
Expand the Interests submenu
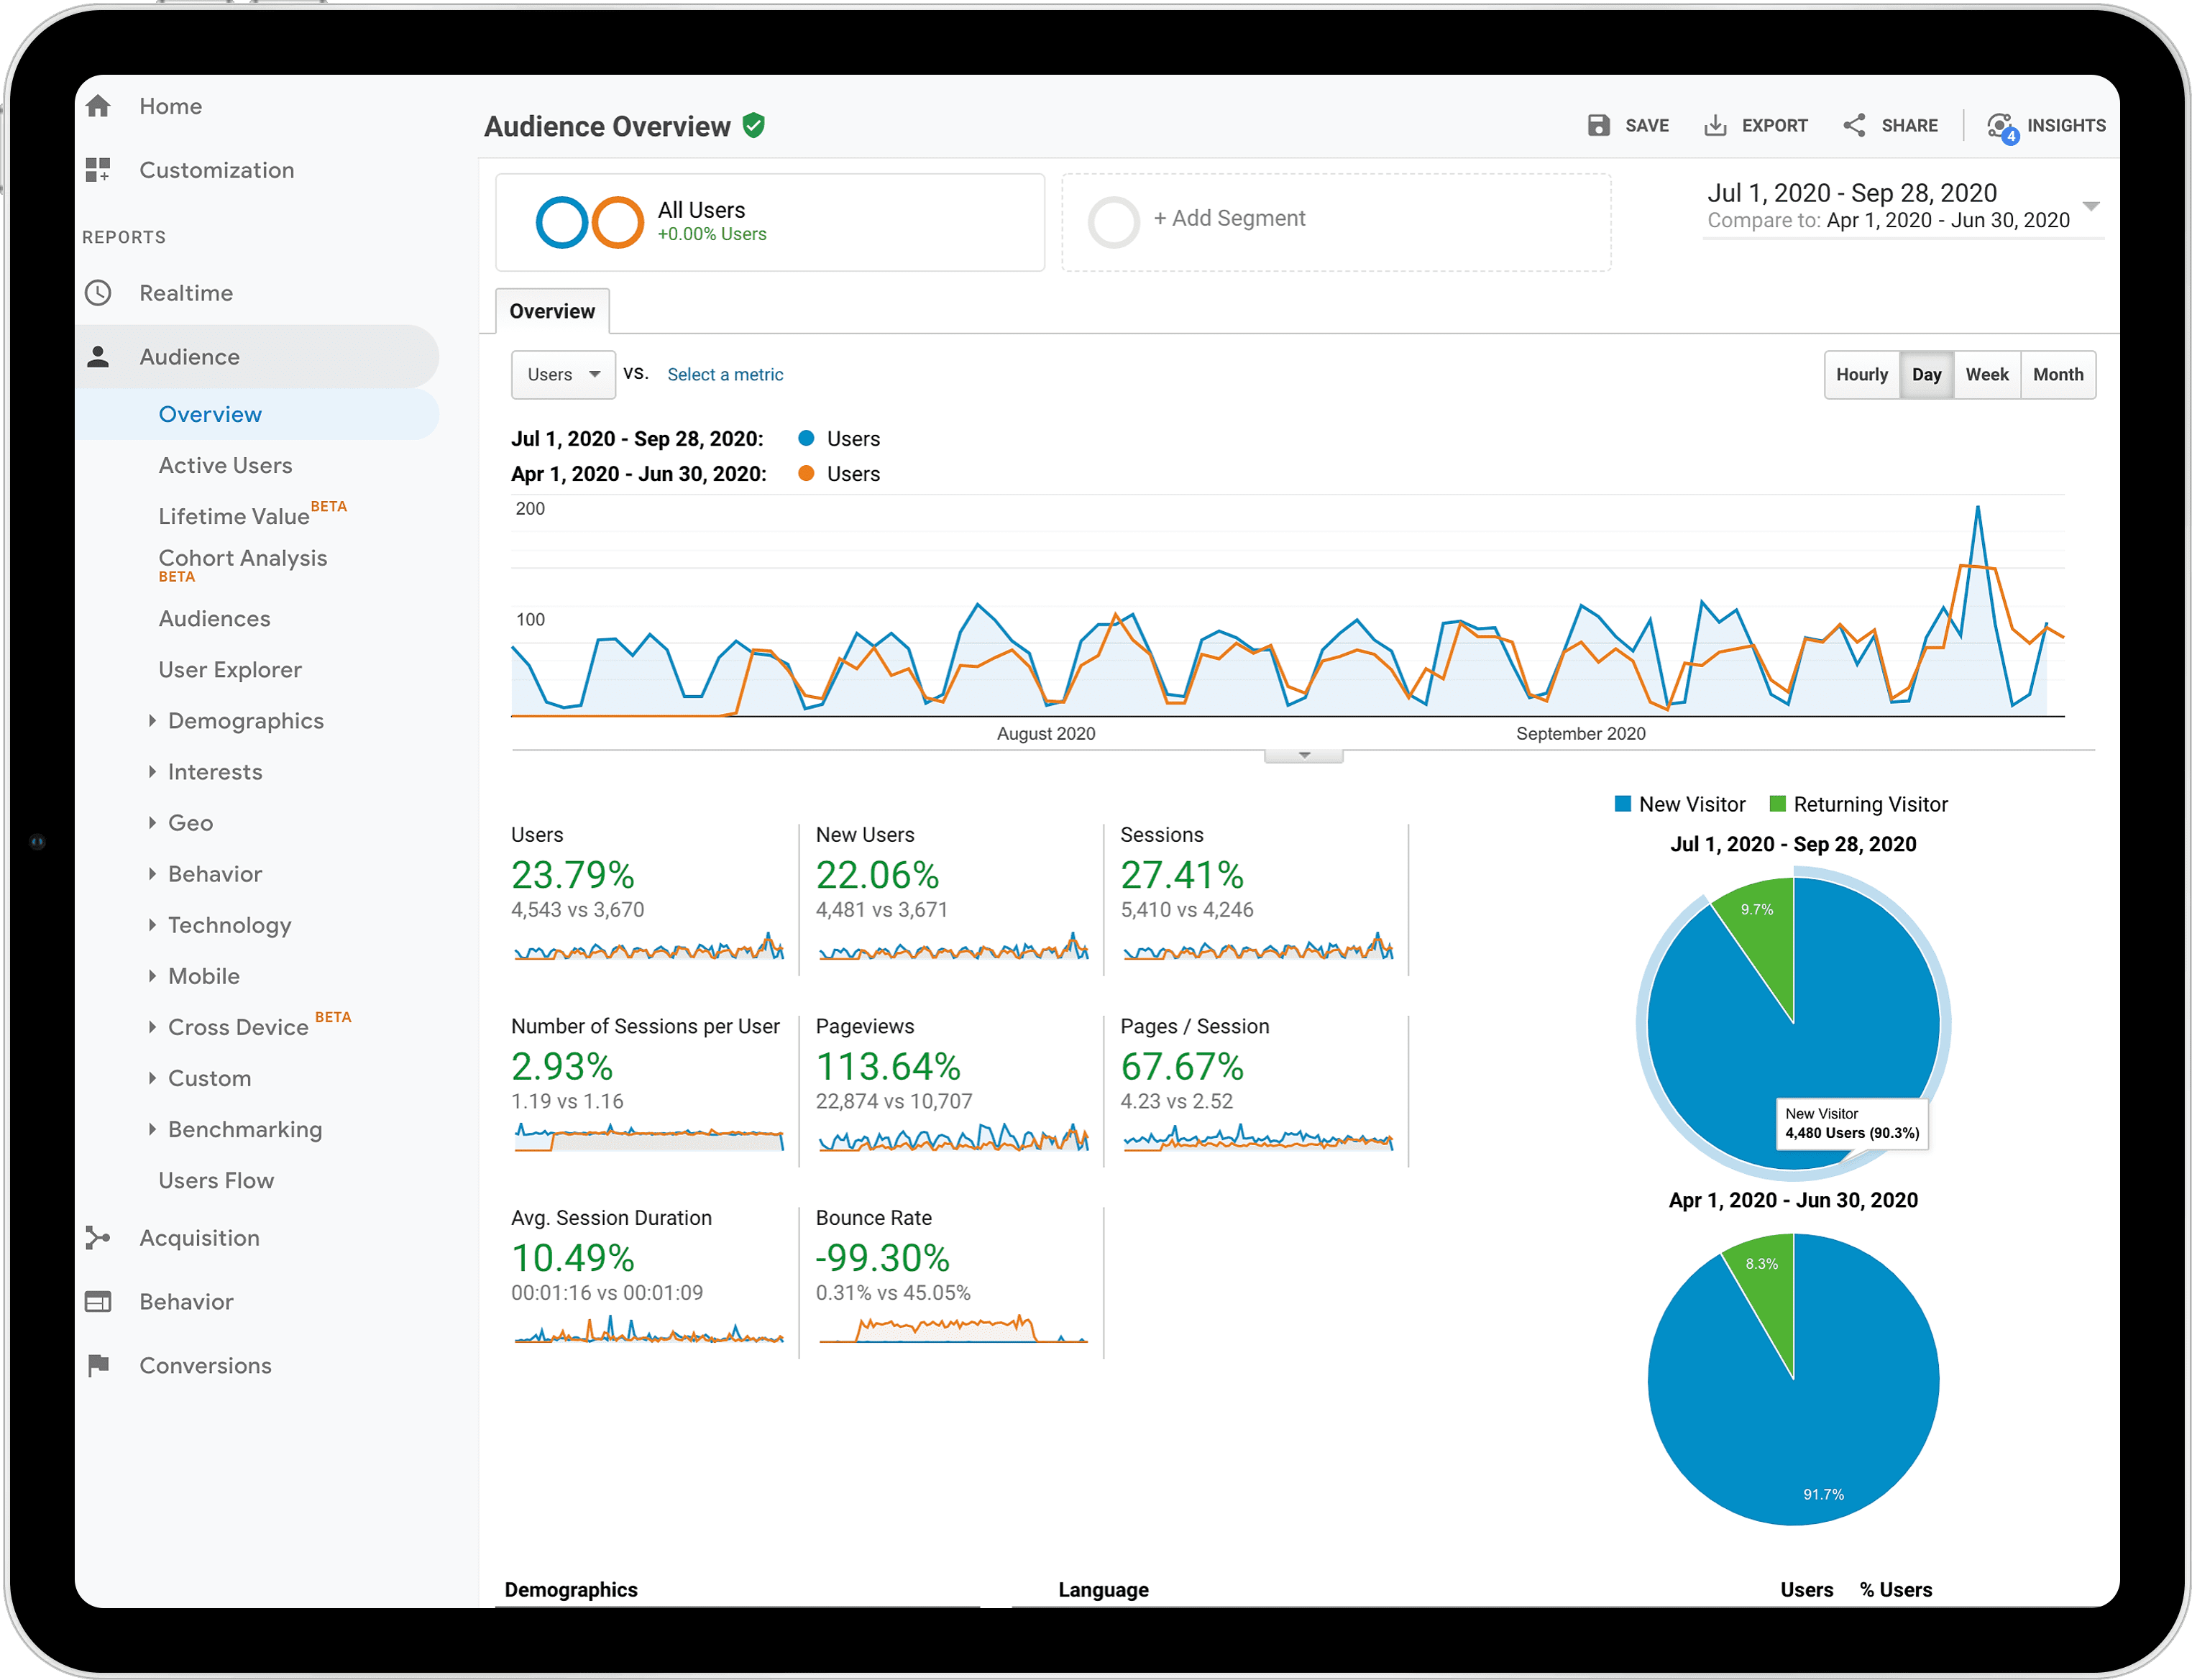152,772
